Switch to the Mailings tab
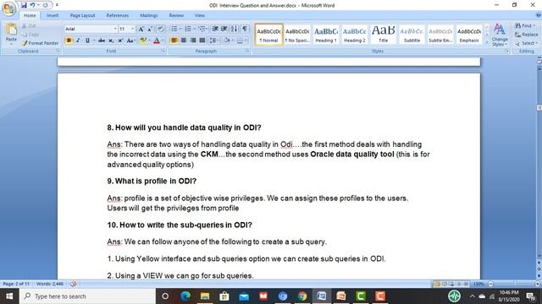The height and width of the screenshot is (304, 542). tap(149, 15)
